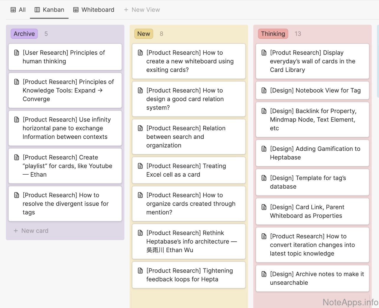
Task: Click the red Thinking column label
Action: [273, 34]
